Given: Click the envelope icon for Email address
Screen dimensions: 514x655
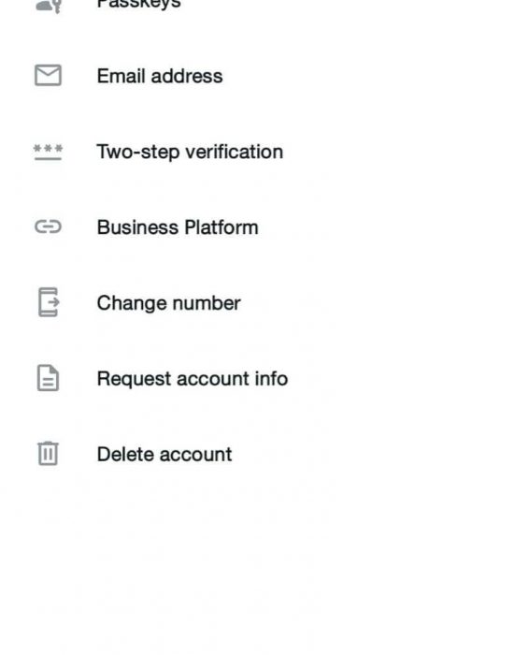Looking at the screenshot, I should pos(48,75).
